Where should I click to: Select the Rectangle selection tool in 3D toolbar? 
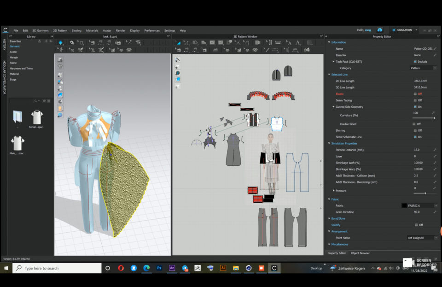point(82,43)
